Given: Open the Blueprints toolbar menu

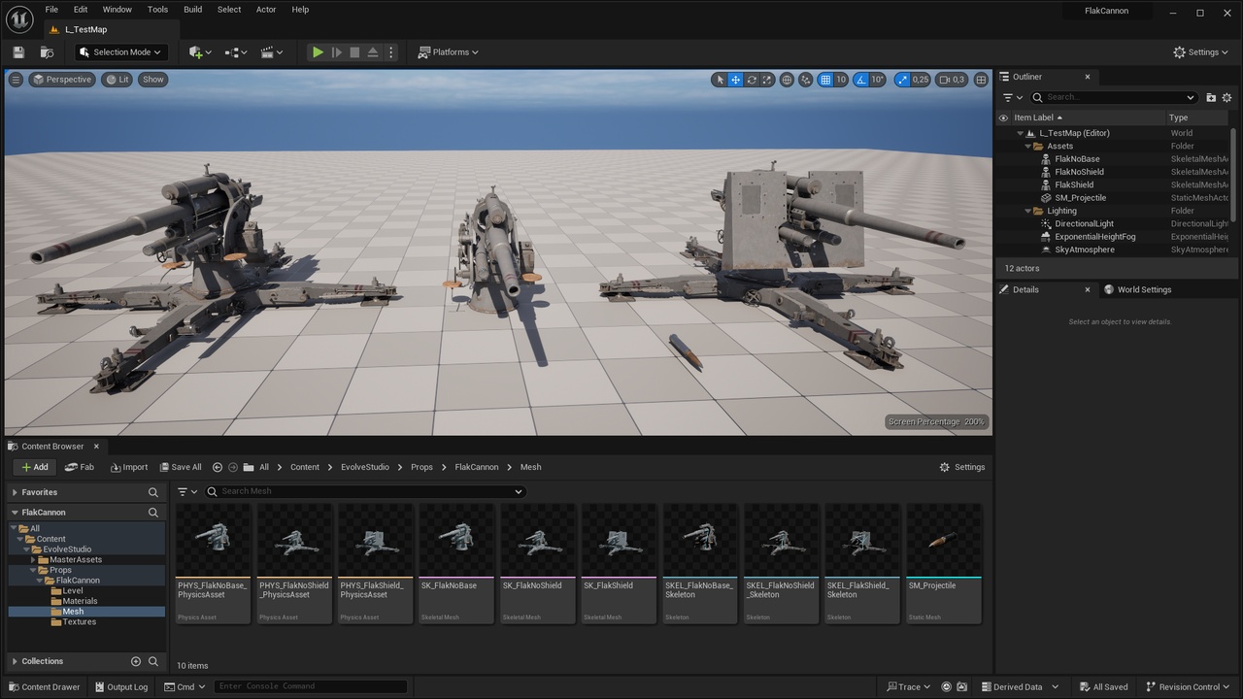Looking at the screenshot, I should point(236,52).
